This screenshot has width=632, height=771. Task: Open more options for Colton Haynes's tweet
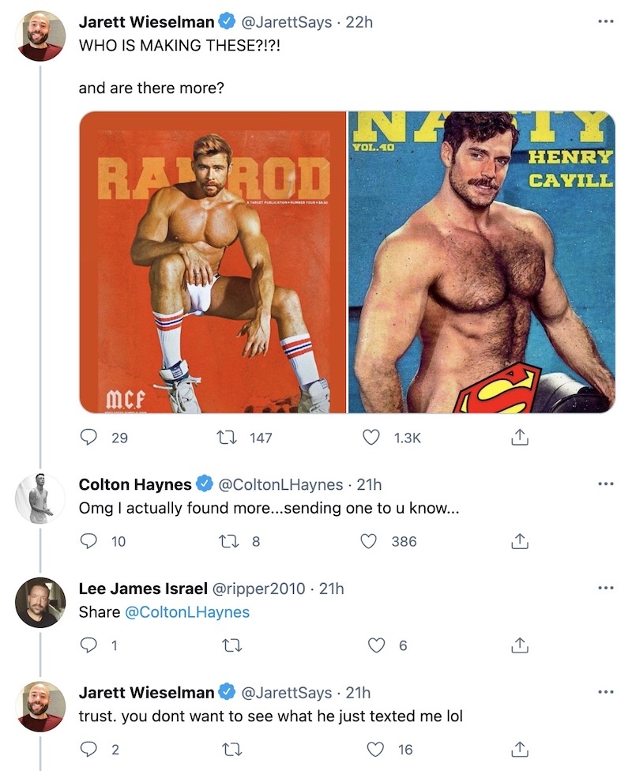pos(605,483)
